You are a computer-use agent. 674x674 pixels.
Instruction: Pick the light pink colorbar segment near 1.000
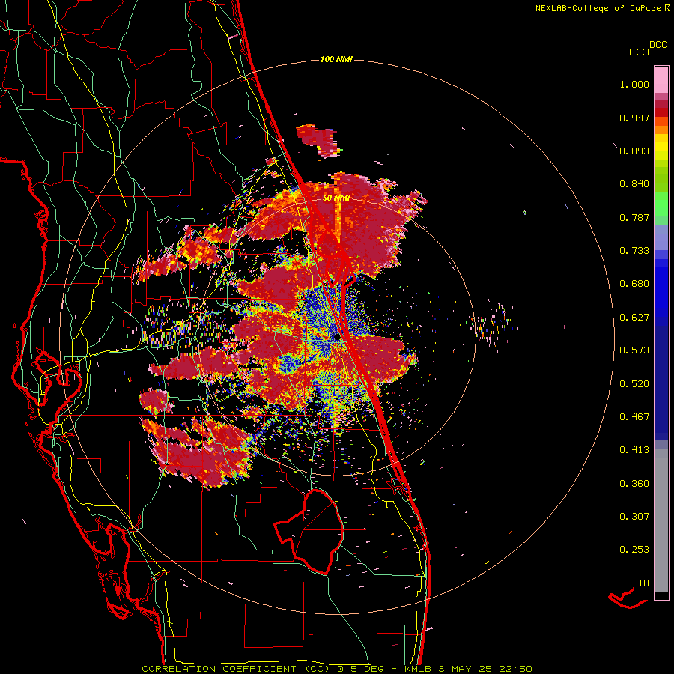[x=661, y=80]
